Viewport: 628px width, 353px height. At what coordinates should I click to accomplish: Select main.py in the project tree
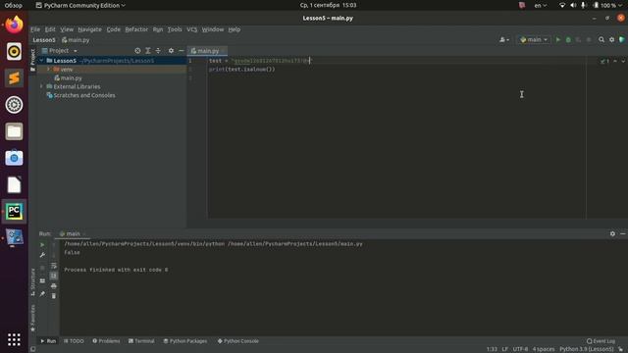pos(71,78)
